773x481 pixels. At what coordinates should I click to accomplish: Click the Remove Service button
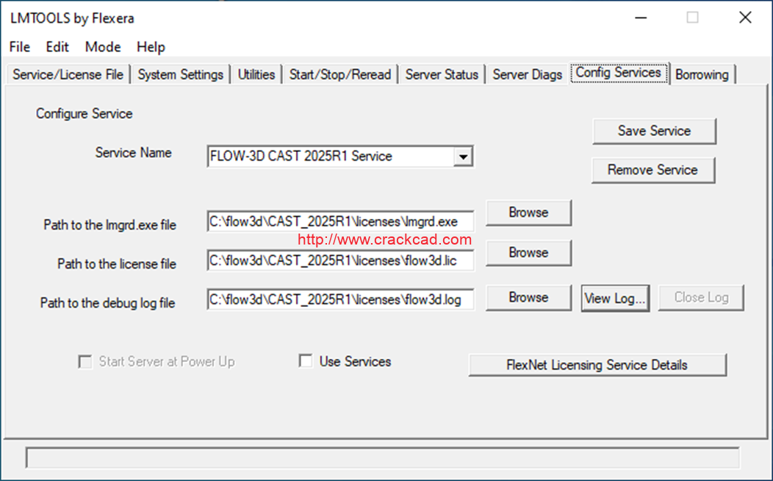click(x=652, y=170)
